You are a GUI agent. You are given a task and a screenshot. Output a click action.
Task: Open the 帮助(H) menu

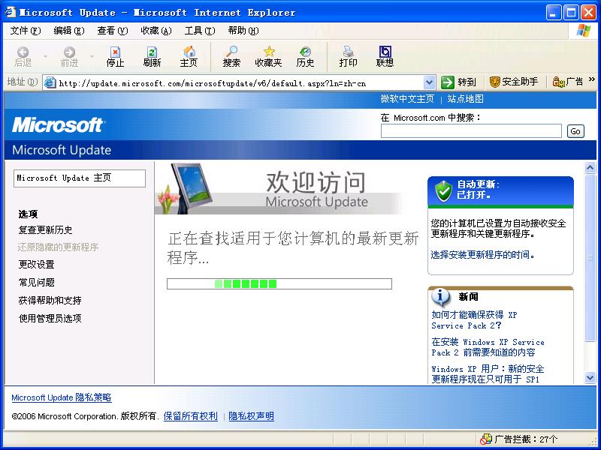243,31
